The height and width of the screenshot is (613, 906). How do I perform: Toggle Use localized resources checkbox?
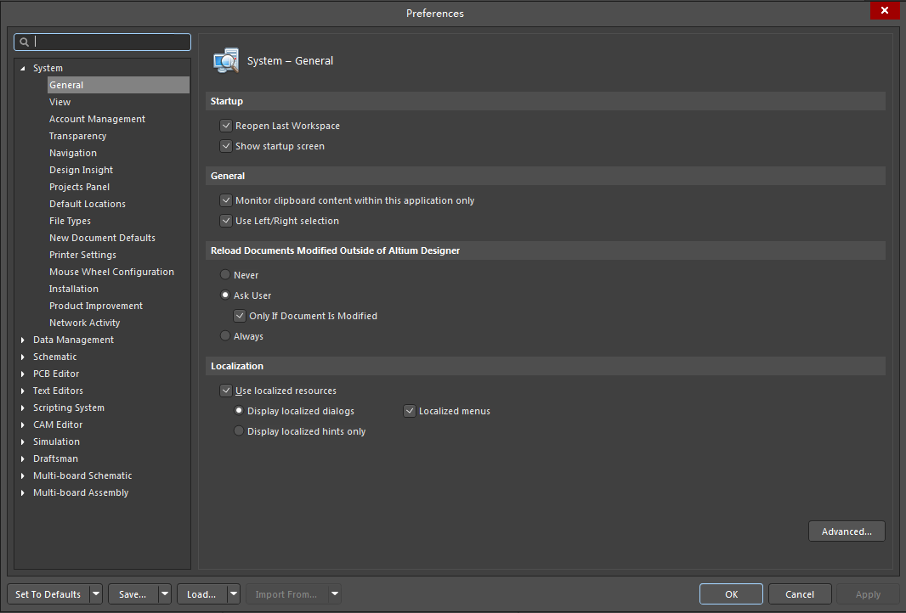tap(226, 391)
